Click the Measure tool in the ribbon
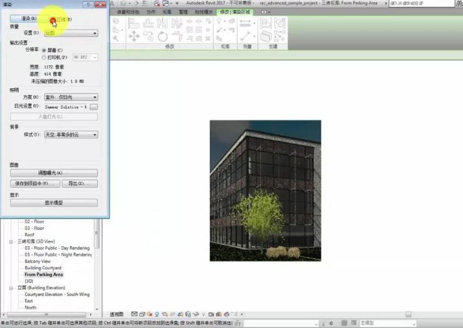 [x=247, y=23]
